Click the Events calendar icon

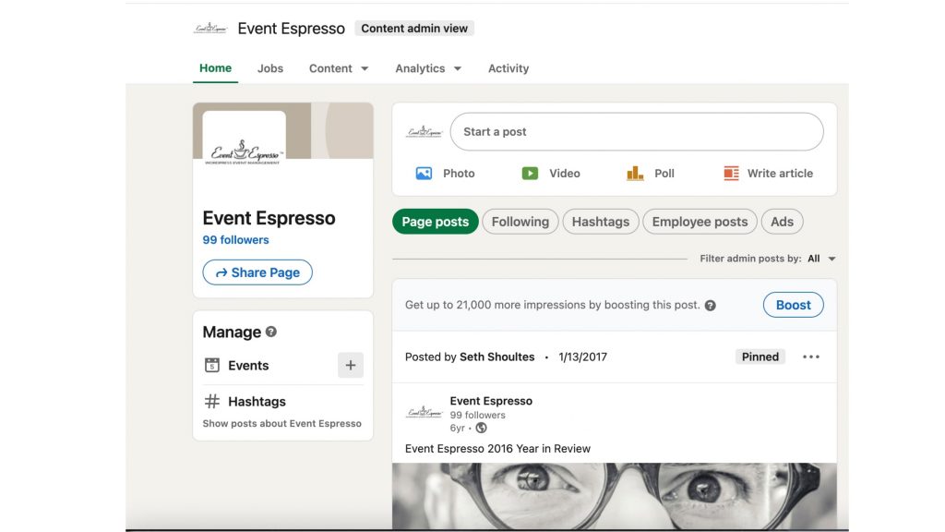(212, 365)
